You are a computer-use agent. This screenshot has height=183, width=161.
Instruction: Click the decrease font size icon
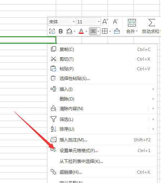116,22
